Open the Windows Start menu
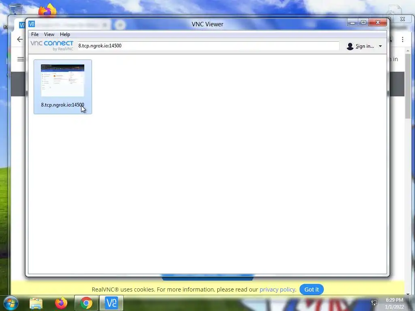 point(11,303)
